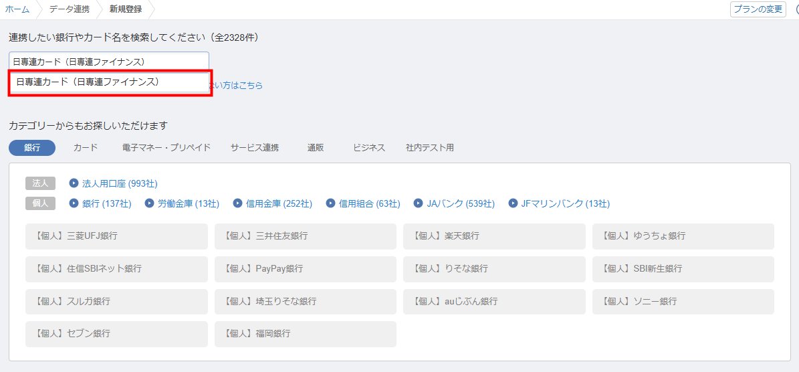This screenshot has width=799, height=372.
Task: Open the 社内テスト用 tab
Action: 429,148
